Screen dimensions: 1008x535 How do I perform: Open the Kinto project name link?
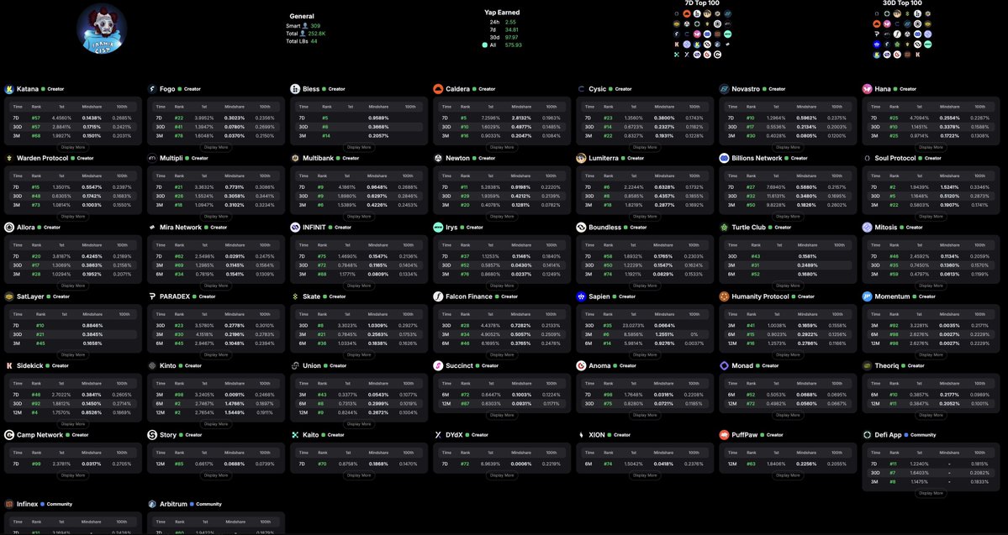pos(168,366)
